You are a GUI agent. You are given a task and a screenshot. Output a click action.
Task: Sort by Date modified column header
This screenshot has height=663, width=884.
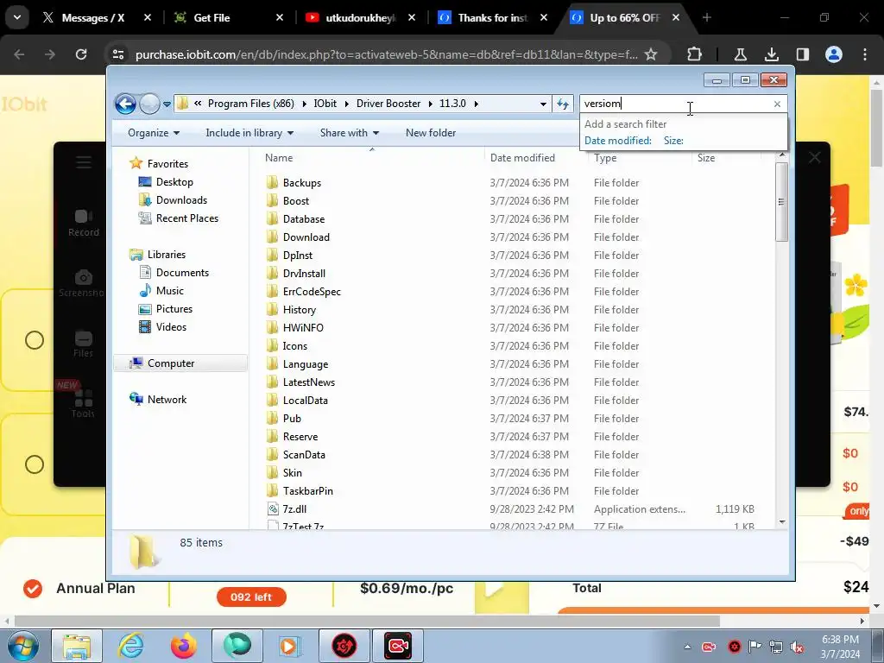click(x=522, y=158)
